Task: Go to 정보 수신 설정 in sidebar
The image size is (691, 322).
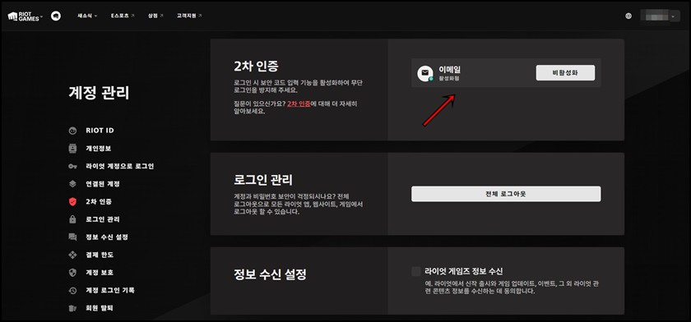Action: [x=107, y=237]
